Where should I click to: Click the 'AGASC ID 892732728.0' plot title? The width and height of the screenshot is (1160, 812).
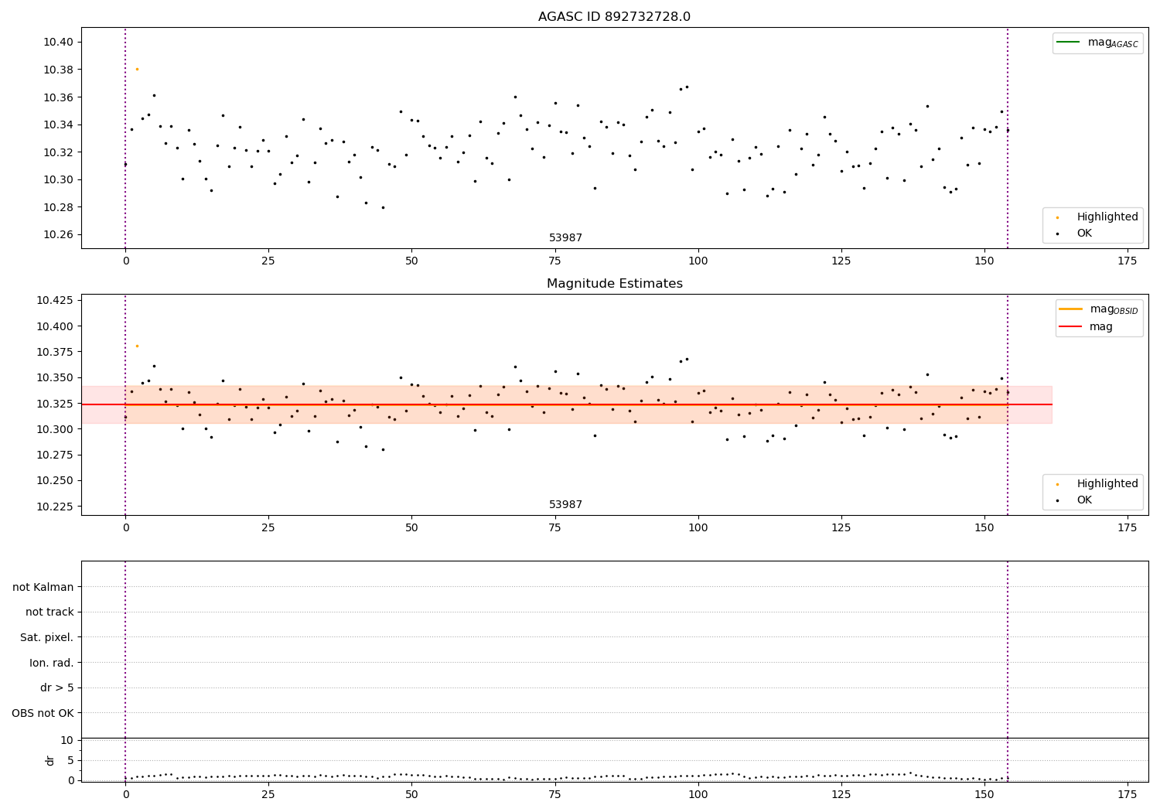coord(614,17)
